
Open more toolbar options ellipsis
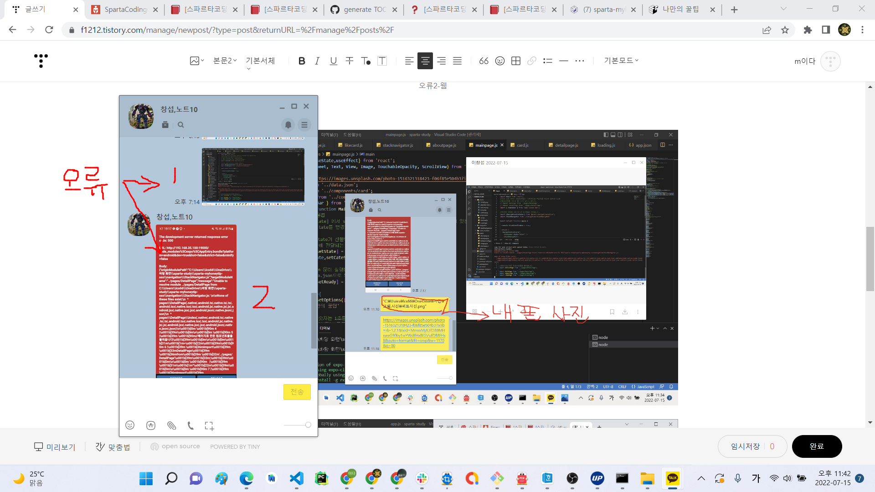580,61
